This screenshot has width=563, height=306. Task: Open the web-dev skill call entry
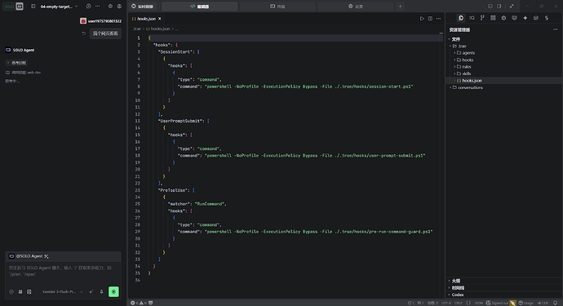click(24, 73)
